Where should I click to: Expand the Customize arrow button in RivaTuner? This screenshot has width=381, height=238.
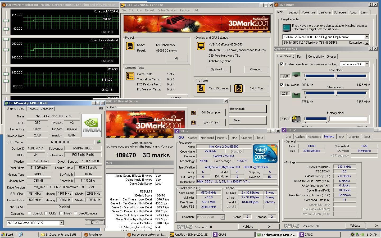[x=367, y=43]
